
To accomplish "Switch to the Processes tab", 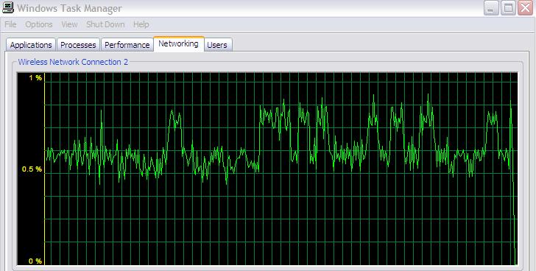I will (x=78, y=45).
